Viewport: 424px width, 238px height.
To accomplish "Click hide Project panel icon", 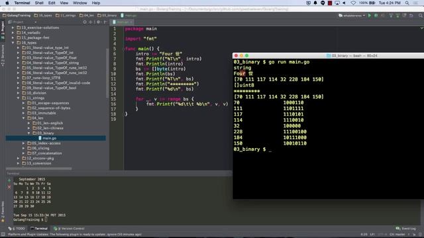I will 105,22.
